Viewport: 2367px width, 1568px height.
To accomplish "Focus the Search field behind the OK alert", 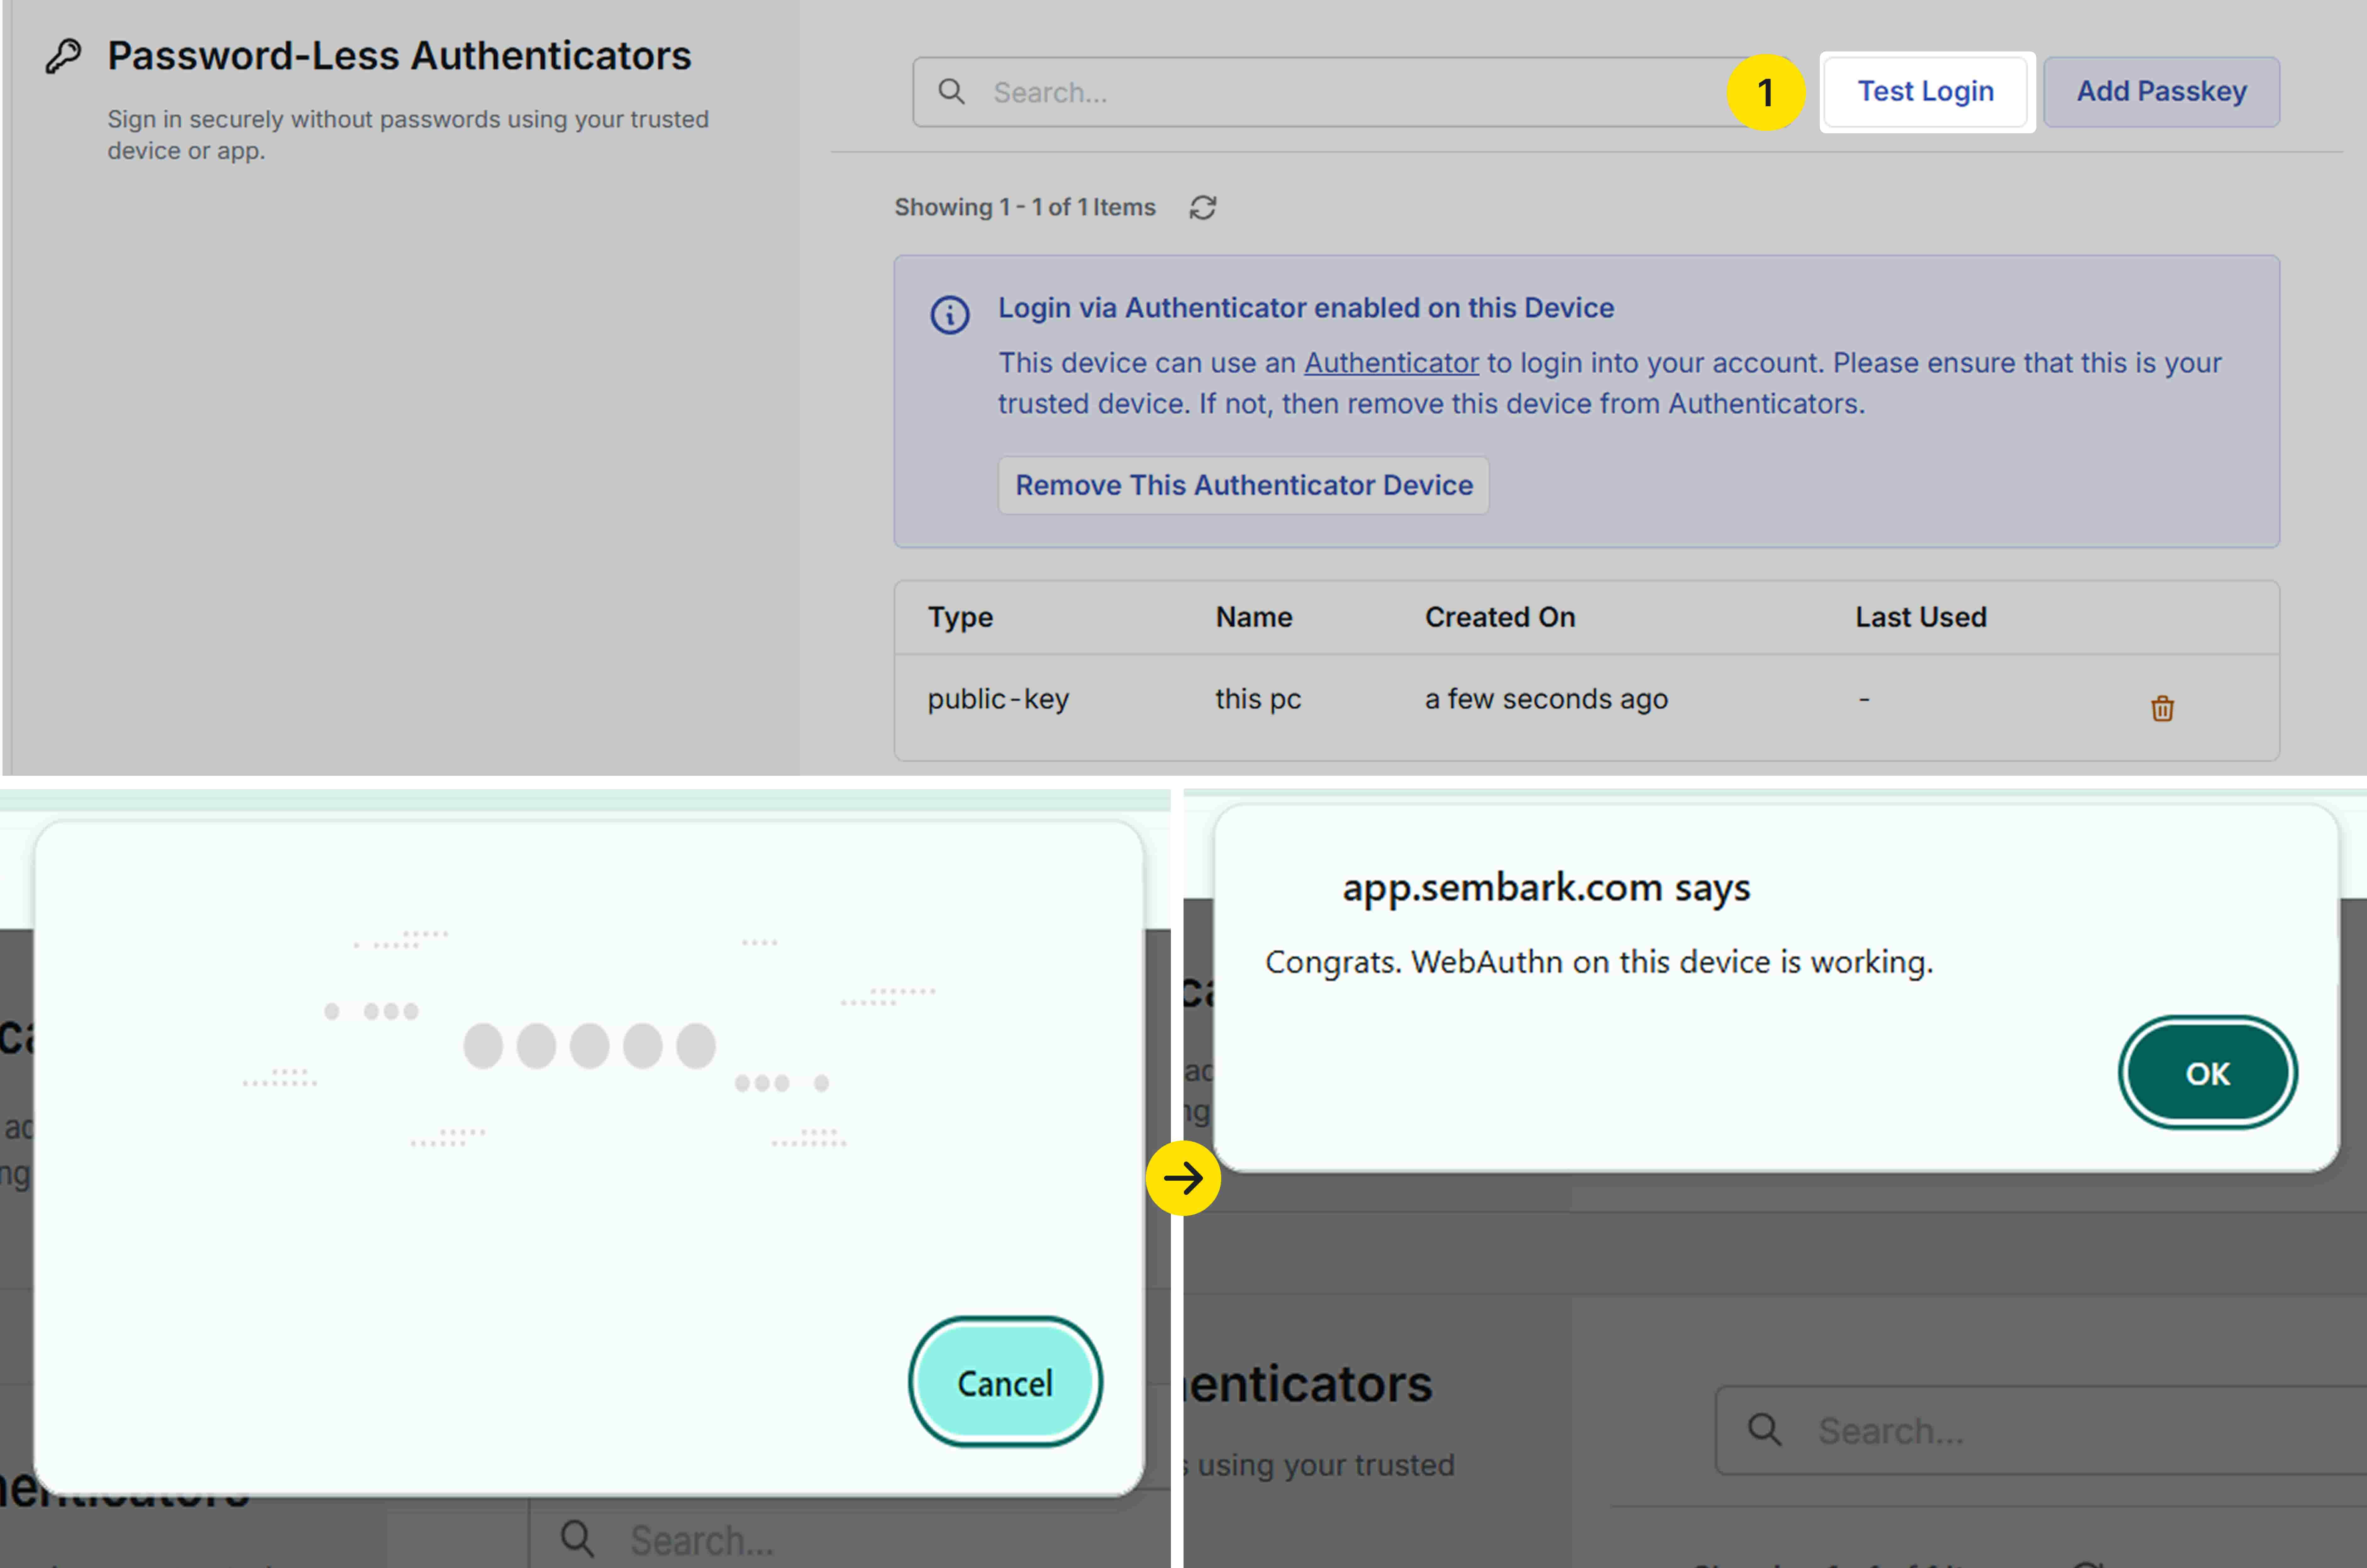I will (2041, 1430).
